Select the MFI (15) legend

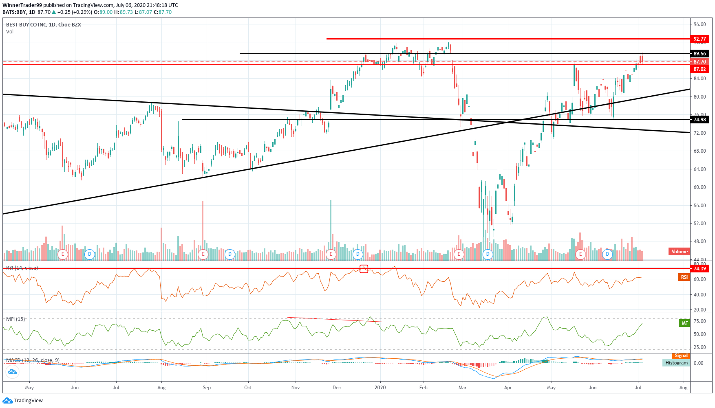click(x=15, y=319)
